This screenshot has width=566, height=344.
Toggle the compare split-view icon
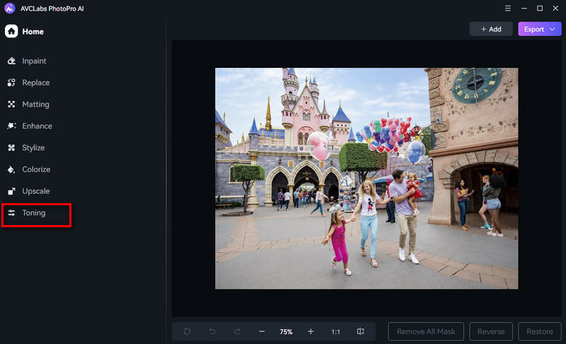pos(360,331)
